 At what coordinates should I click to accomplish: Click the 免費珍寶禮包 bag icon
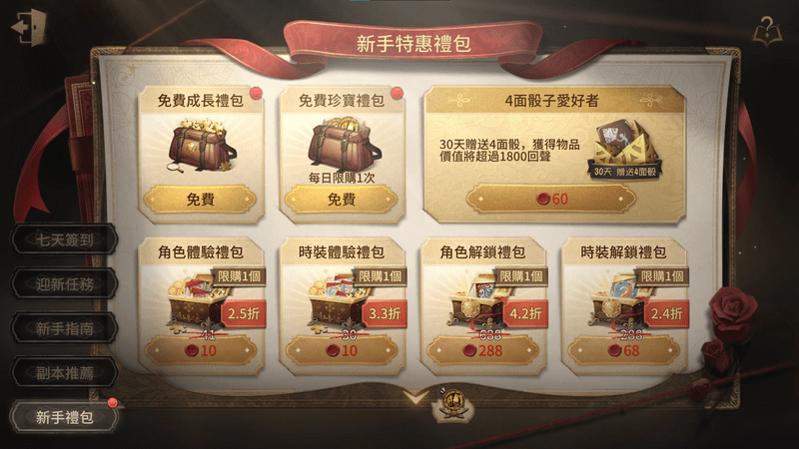click(342, 144)
